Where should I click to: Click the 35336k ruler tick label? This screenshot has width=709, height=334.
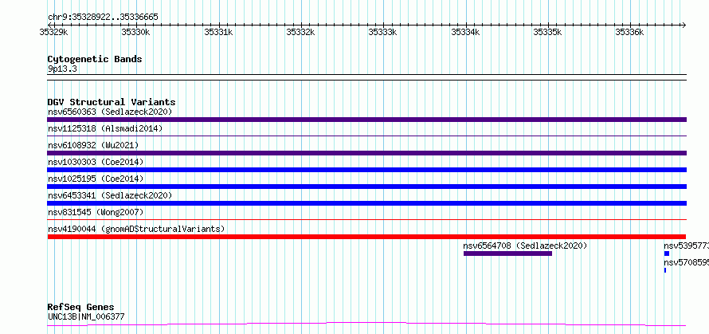click(x=630, y=32)
